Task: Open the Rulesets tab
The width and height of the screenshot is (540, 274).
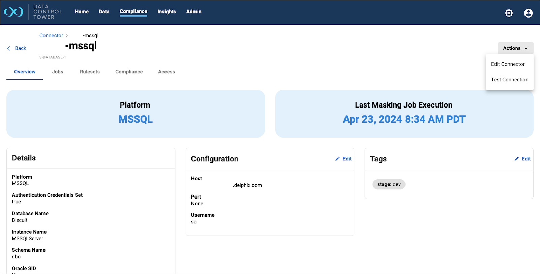Action: (x=90, y=72)
